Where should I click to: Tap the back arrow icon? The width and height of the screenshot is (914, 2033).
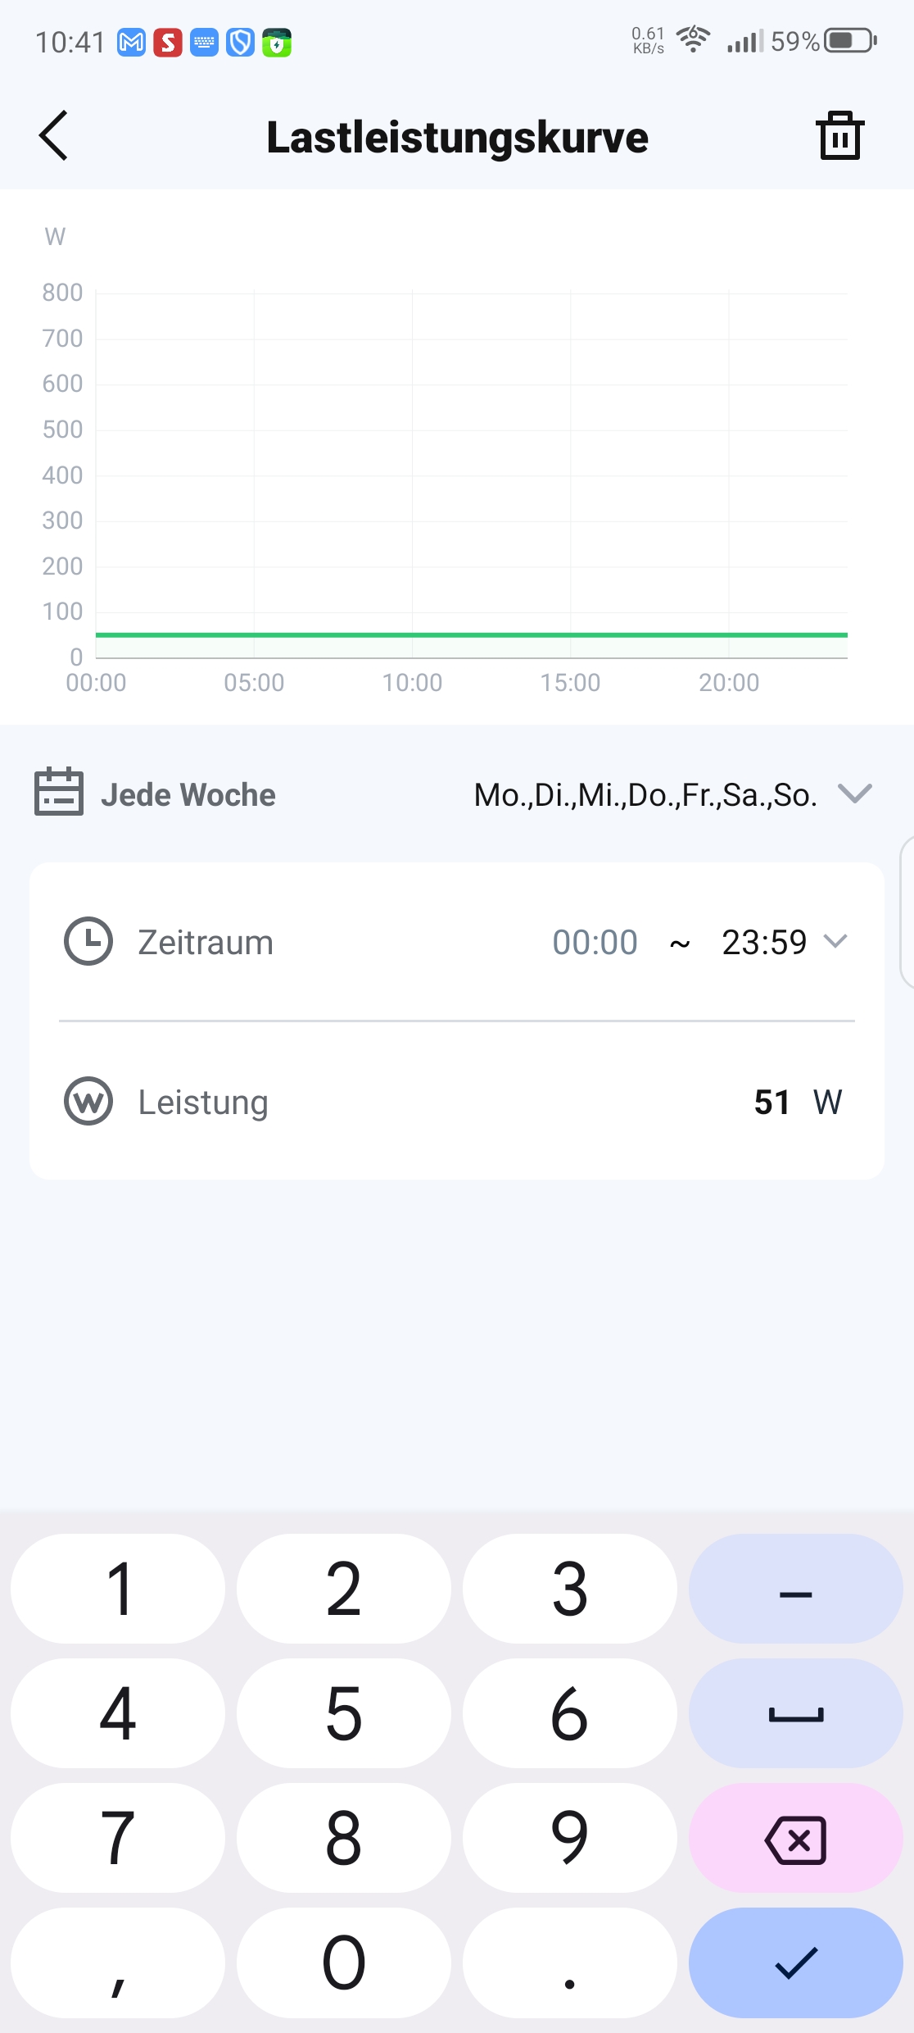point(54,135)
